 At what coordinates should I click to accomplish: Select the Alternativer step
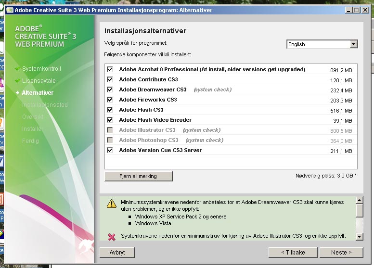click(38, 93)
